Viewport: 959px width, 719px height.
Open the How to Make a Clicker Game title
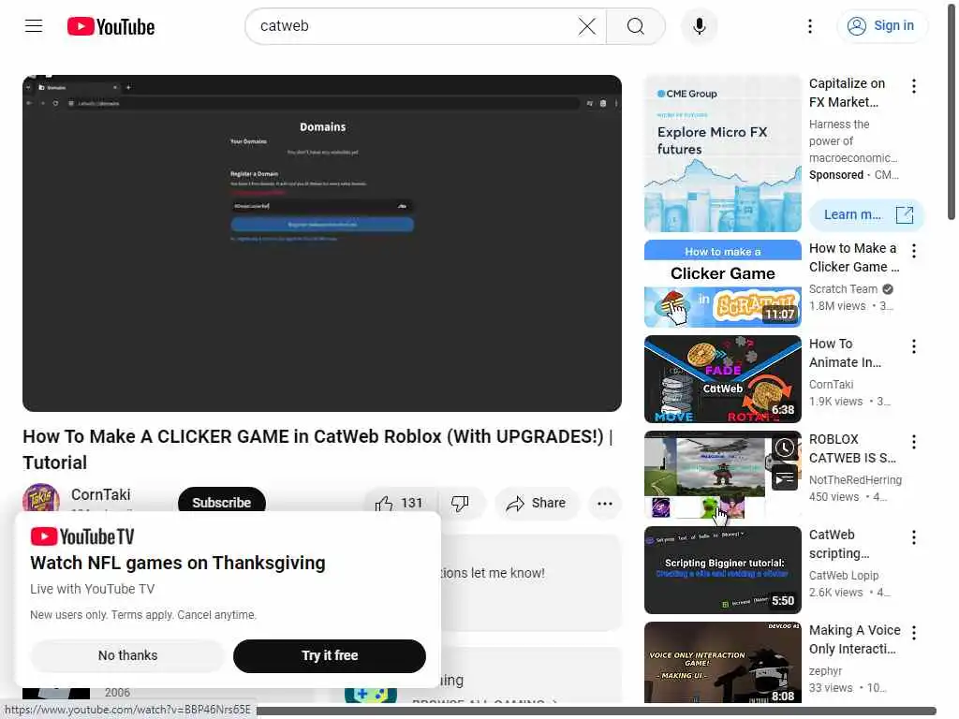[x=854, y=257]
